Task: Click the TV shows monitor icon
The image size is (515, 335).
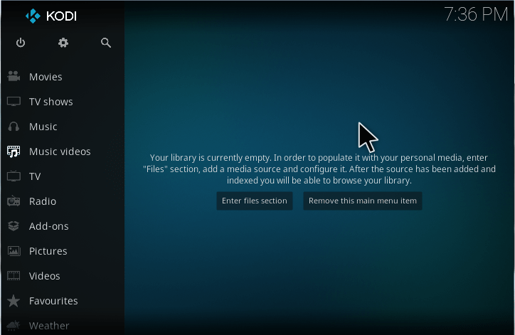Action: [14, 102]
